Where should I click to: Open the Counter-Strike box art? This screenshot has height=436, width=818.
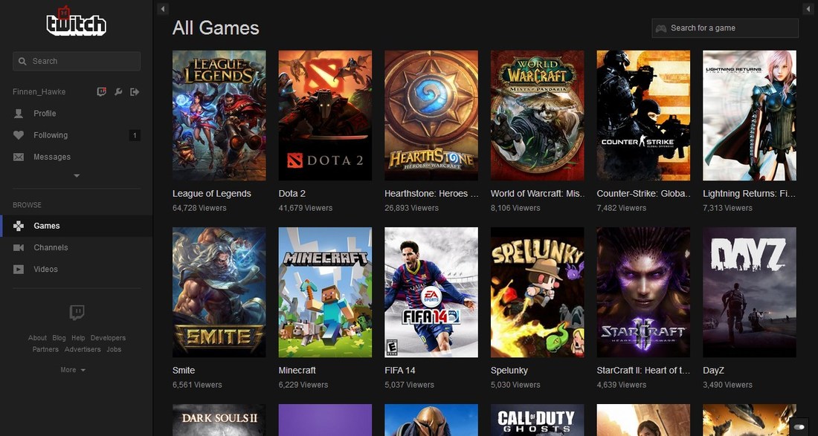click(643, 116)
